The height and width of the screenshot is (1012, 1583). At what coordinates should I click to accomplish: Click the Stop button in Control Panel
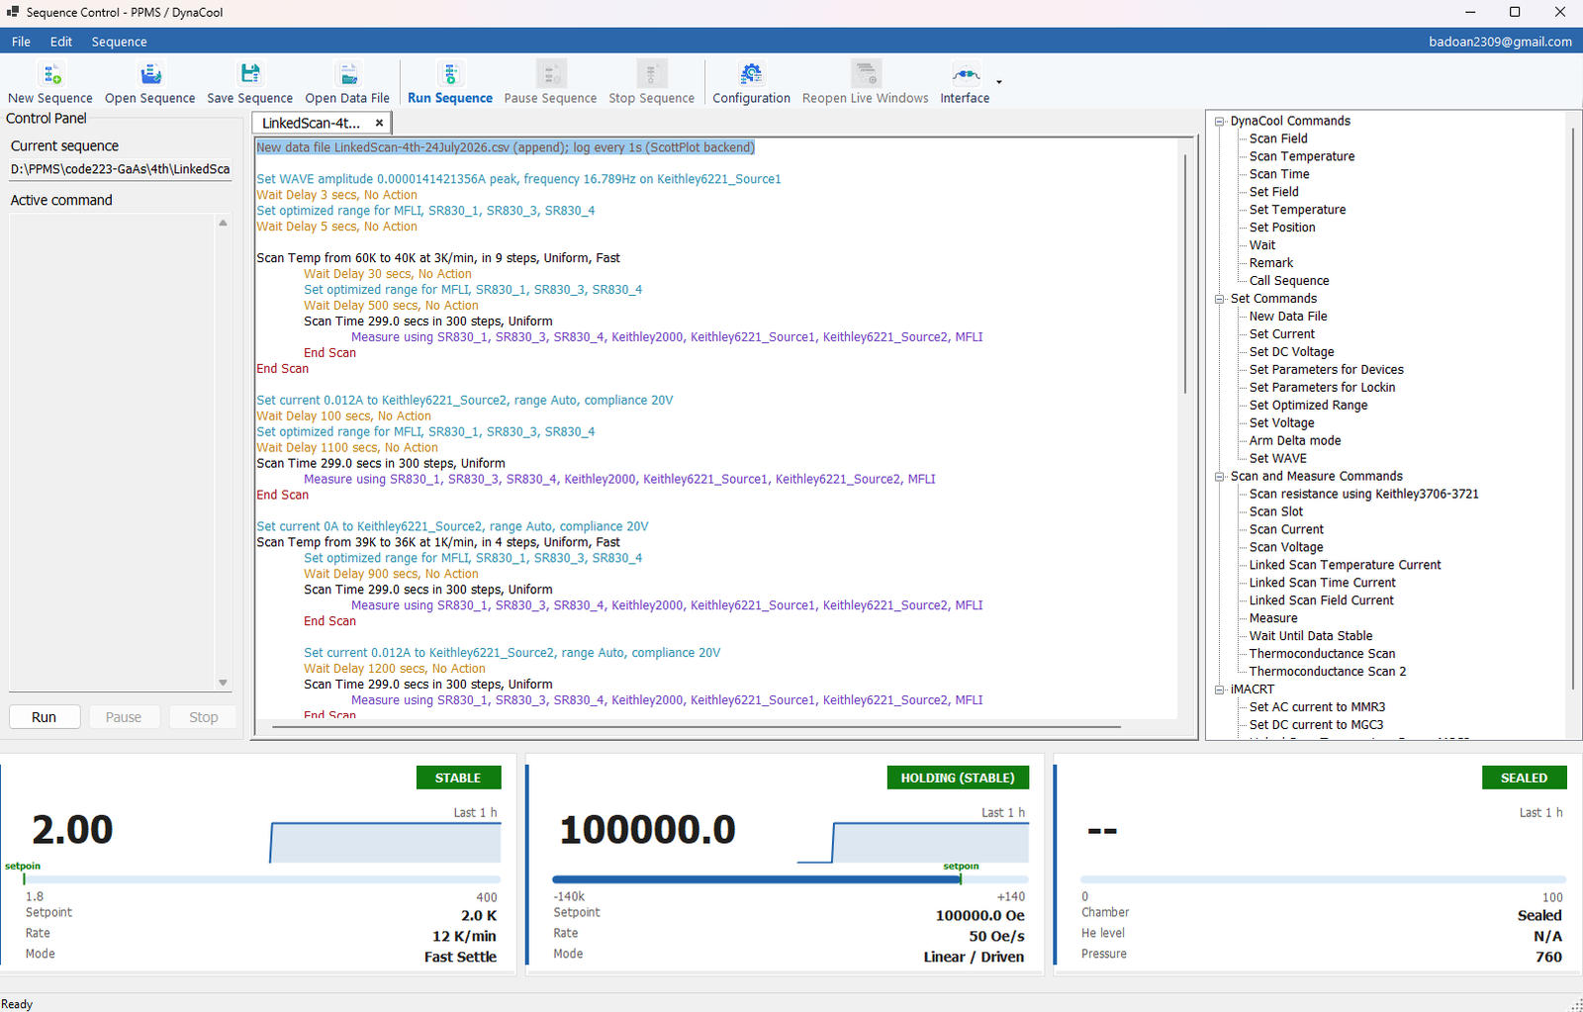204,717
